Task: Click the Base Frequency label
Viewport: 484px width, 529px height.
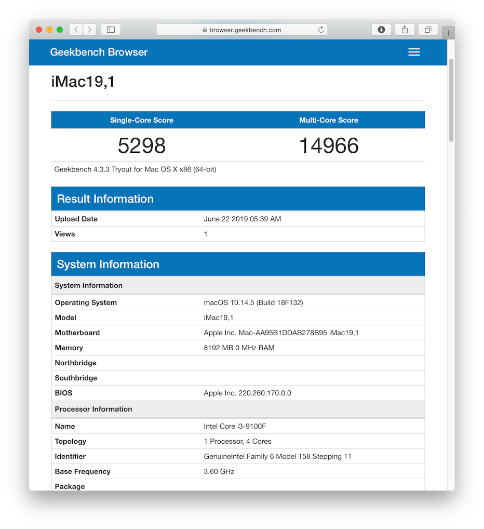Action: [83, 472]
